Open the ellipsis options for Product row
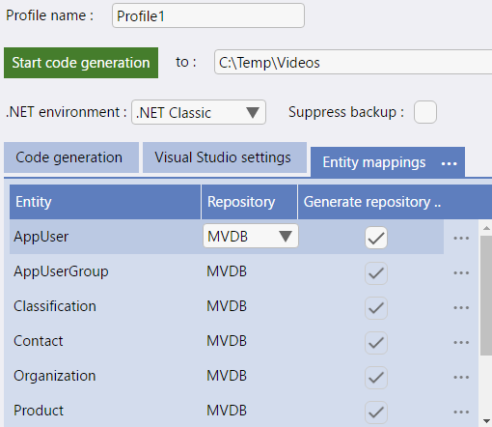Image resolution: width=492 pixels, height=427 pixels. coord(461,413)
